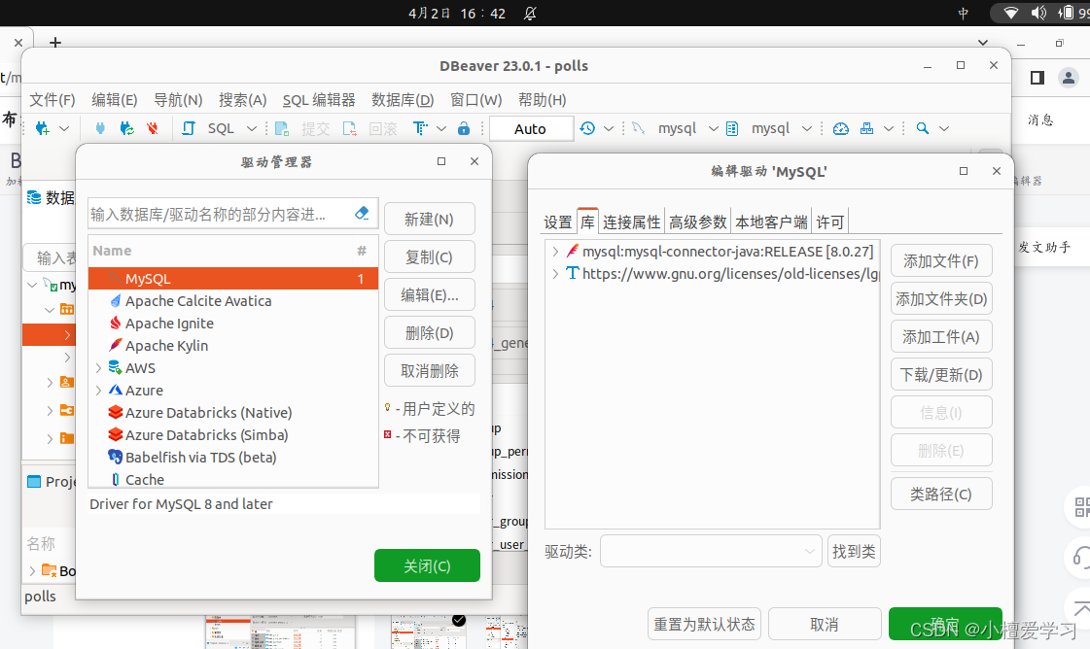The height and width of the screenshot is (649, 1090).
Task: Click 重置为默认状态 button
Action: click(x=704, y=624)
